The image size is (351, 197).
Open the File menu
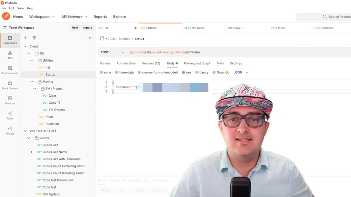pyautogui.click(x=4, y=8)
